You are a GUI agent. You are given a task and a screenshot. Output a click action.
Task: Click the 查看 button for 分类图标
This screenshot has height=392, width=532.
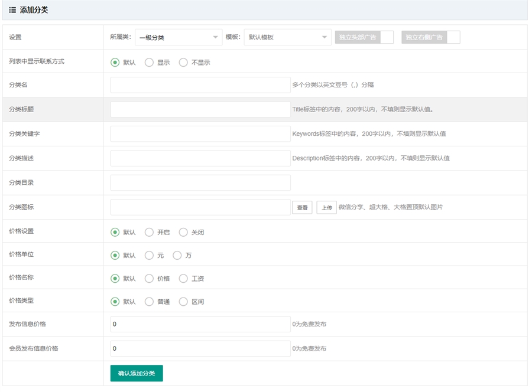302,208
